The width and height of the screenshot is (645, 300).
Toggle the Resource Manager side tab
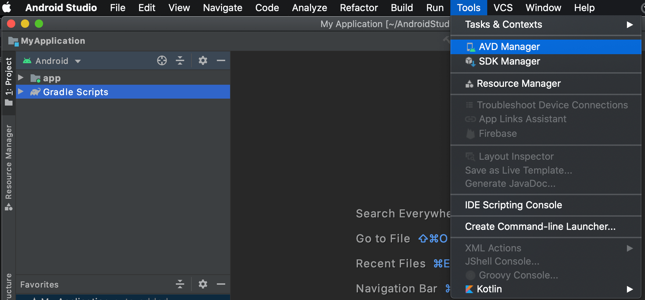tap(9, 167)
